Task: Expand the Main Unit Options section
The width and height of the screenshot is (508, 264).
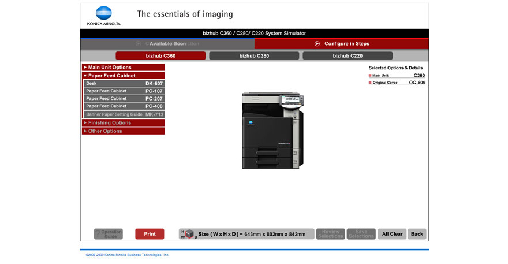Action: [124, 68]
